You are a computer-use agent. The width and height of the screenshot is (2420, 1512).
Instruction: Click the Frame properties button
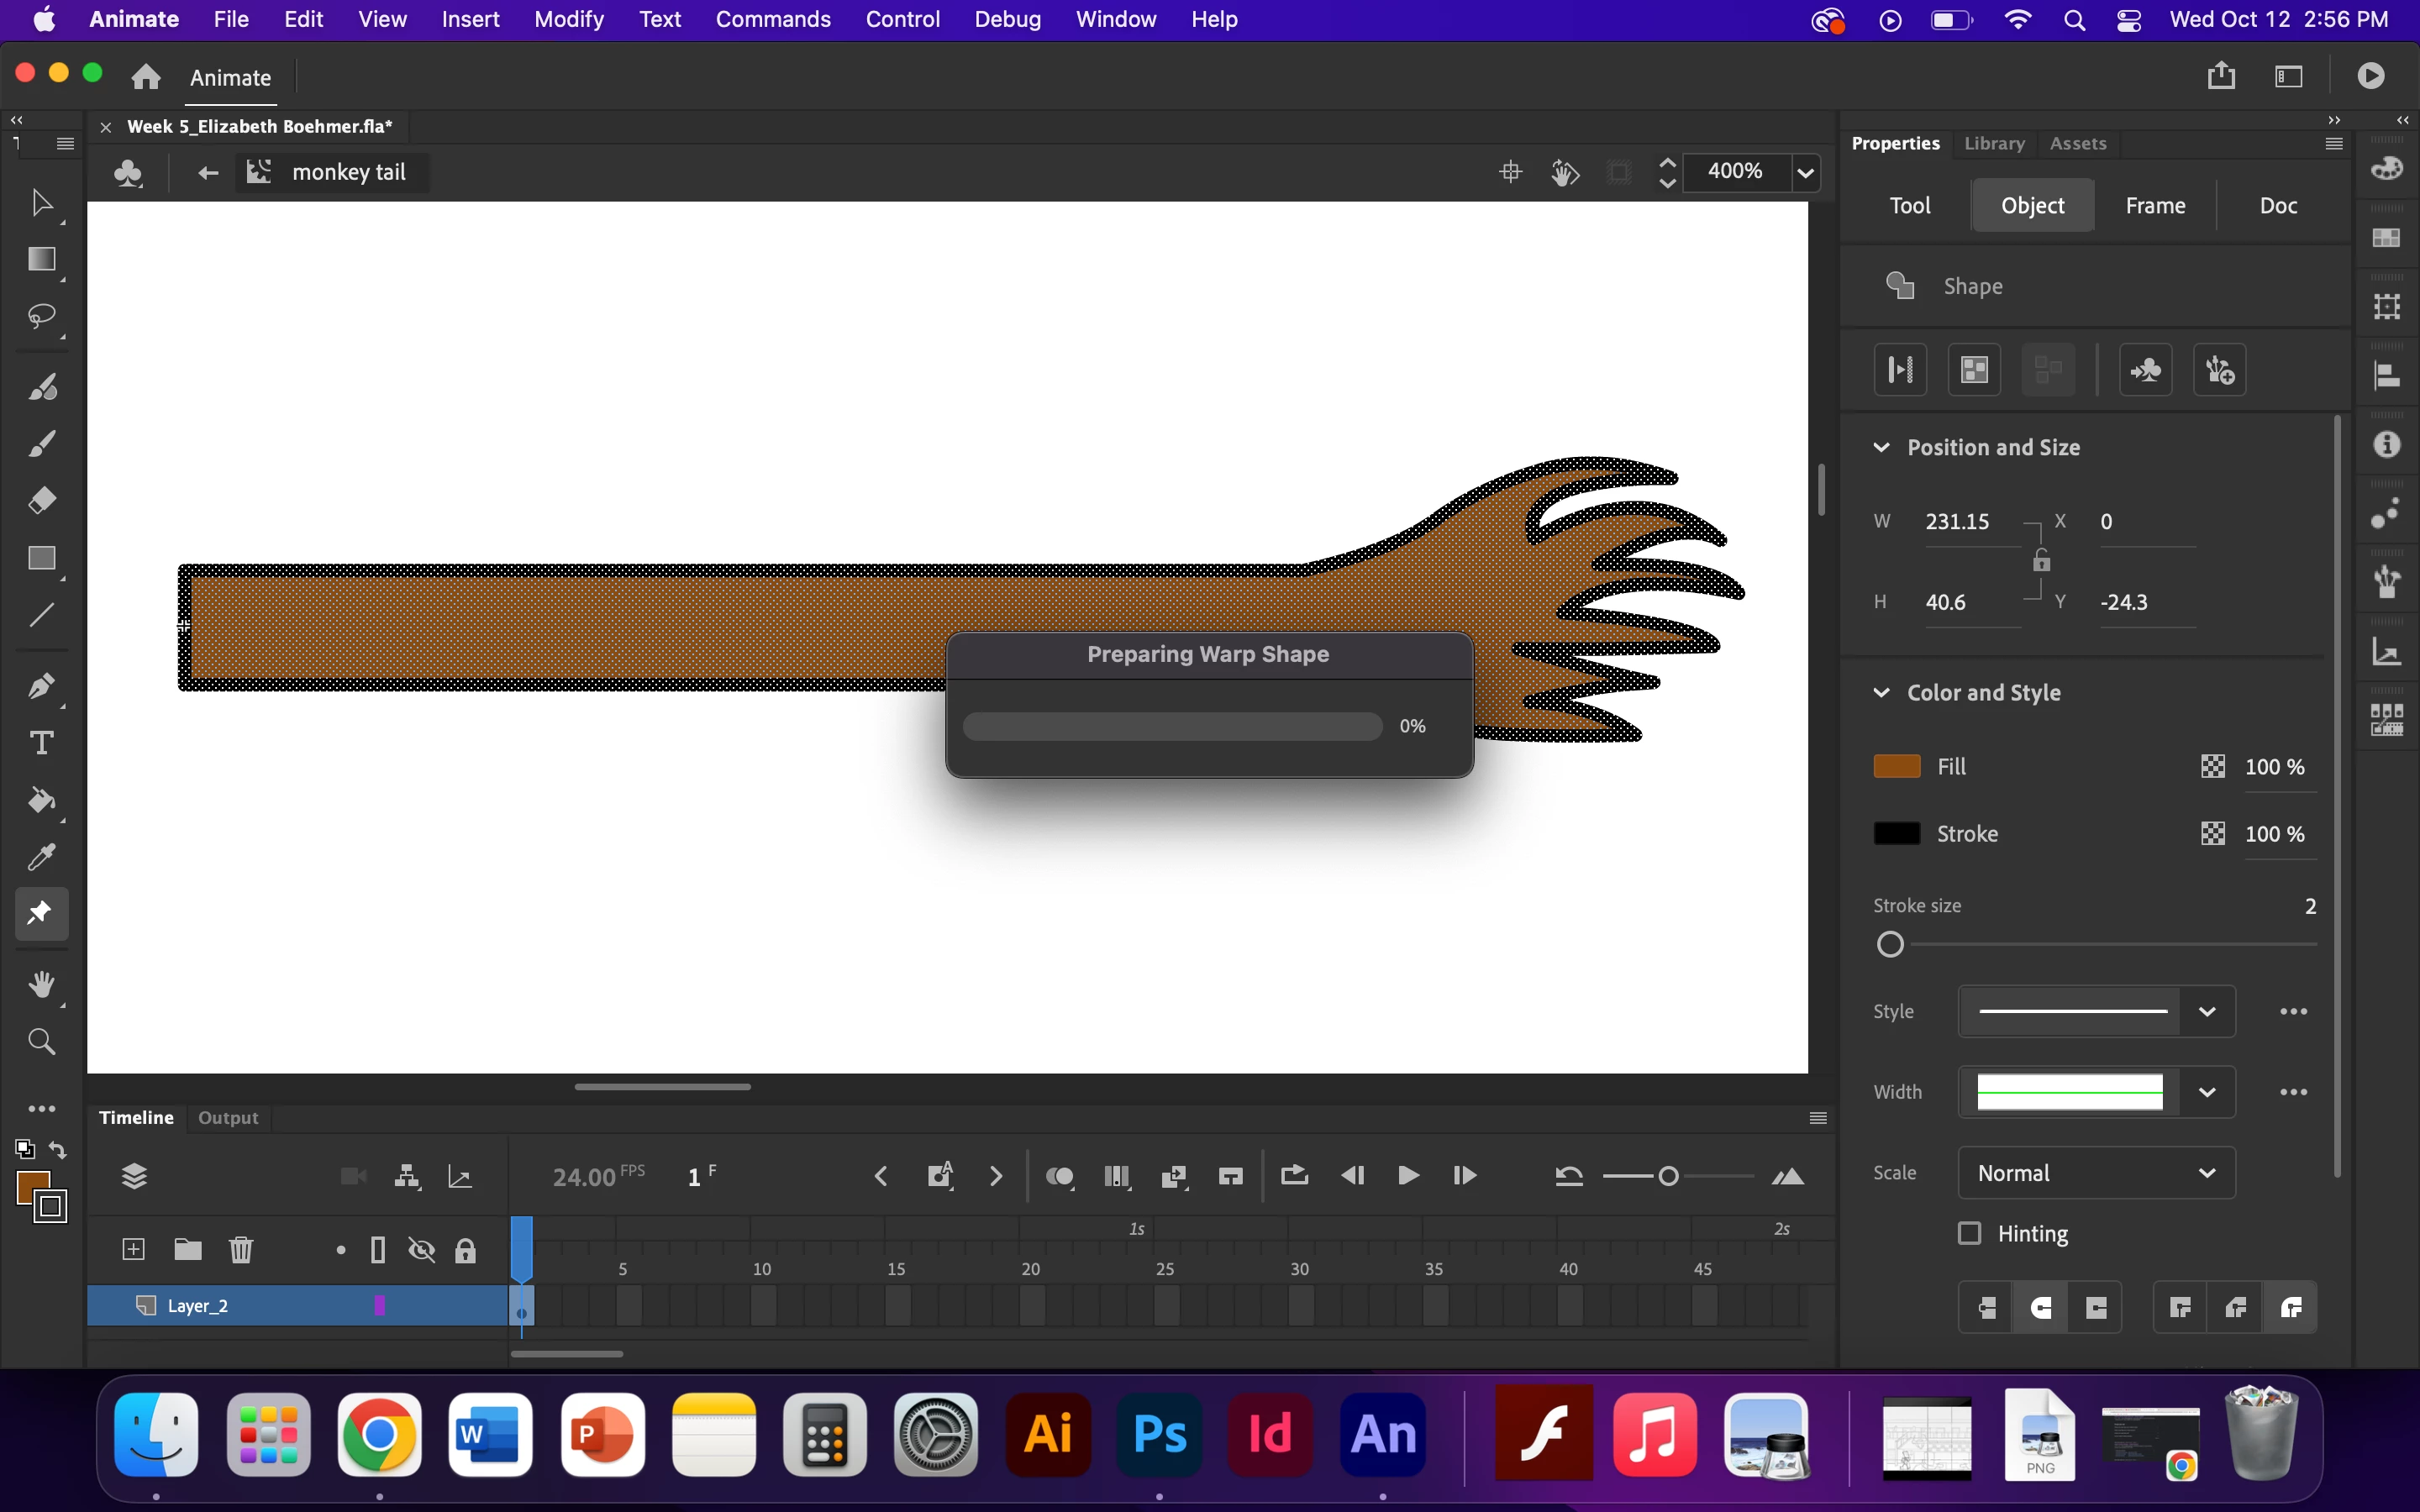pyautogui.click(x=2155, y=205)
